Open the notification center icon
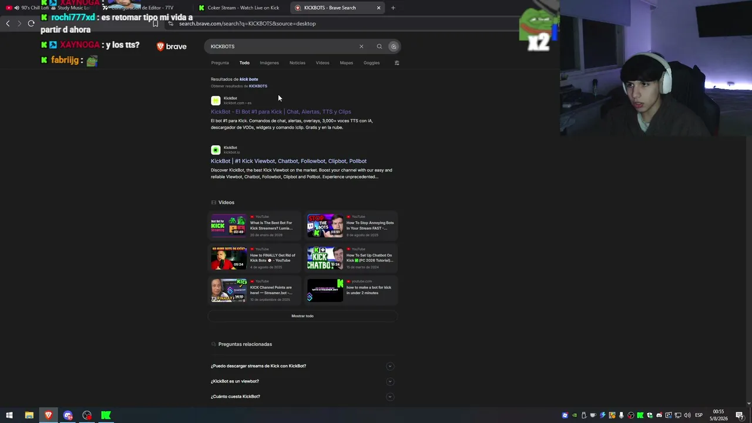 tap(740, 415)
